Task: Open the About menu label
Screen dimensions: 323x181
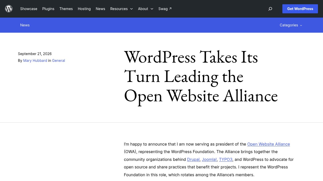Action: [x=143, y=9]
